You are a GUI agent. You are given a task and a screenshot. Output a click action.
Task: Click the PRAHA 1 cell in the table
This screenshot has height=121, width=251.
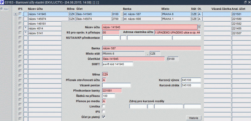pyautogui.click(x=176, y=19)
